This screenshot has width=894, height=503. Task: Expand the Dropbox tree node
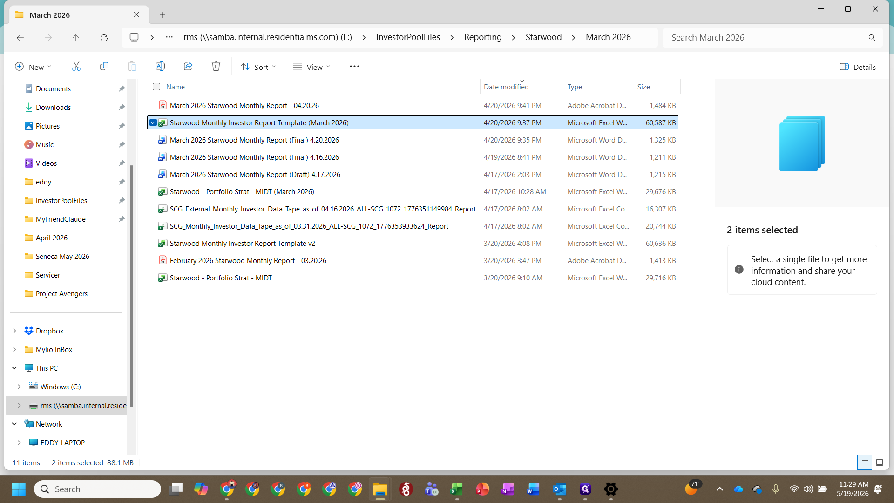(14, 331)
